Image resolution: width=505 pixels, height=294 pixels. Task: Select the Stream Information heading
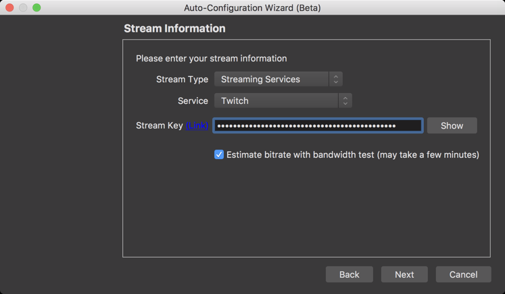click(174, 28)
